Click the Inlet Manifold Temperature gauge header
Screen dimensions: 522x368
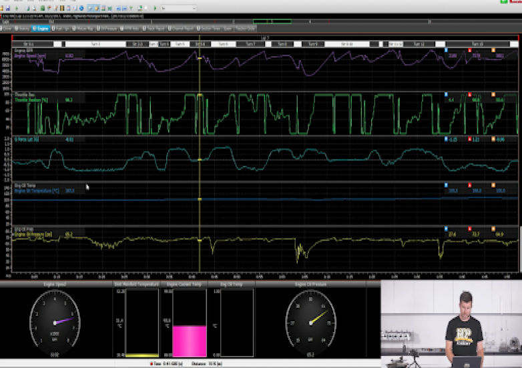coord(136,285)
